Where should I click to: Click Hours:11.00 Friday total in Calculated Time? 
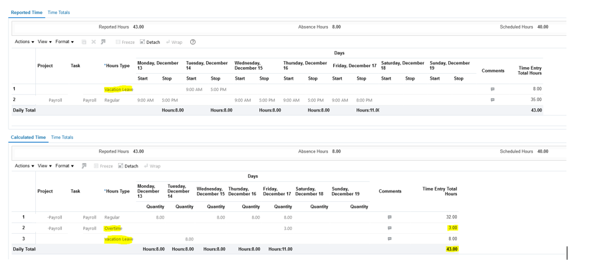click(280, 249)
